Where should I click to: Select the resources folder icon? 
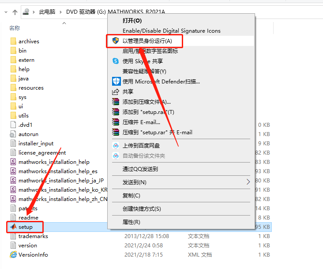coord(13,87)
